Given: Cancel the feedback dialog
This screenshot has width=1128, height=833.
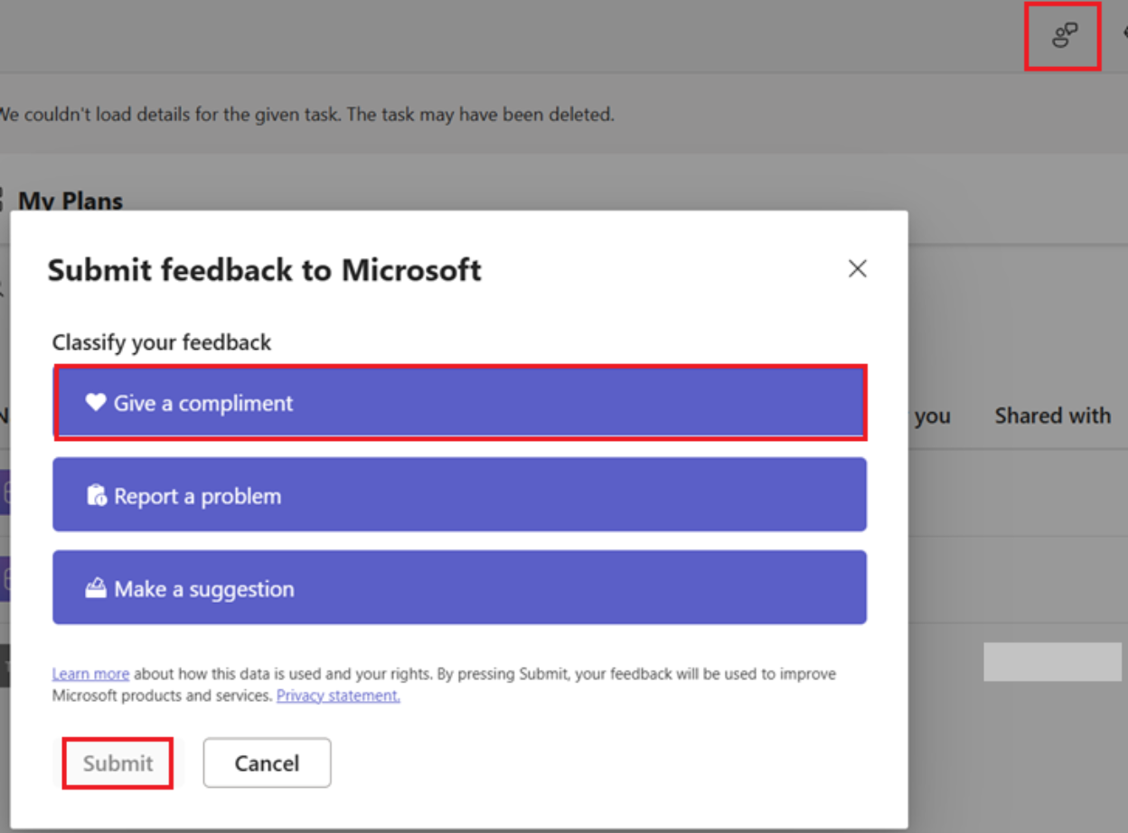Looking at the screenshot, I should pyautogui.click(x=267, y=763).
